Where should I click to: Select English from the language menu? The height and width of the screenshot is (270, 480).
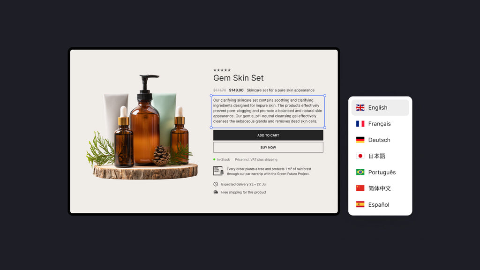click(x=378, y=107)
